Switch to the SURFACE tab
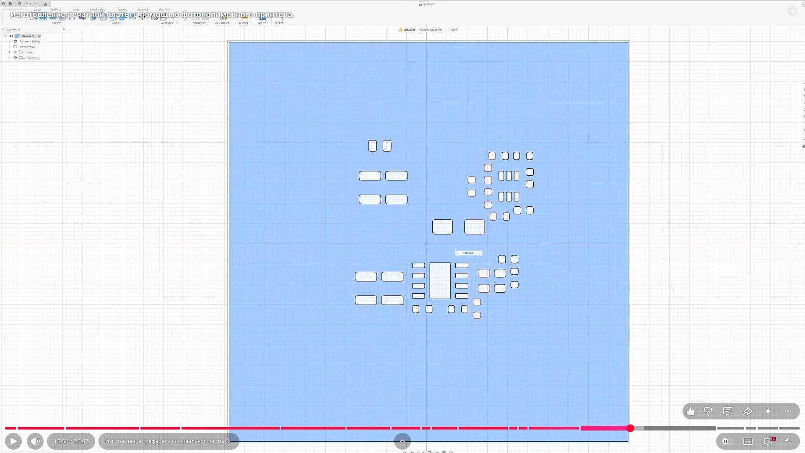The height and width of the screenshot is (453, 805). point(56,10)
